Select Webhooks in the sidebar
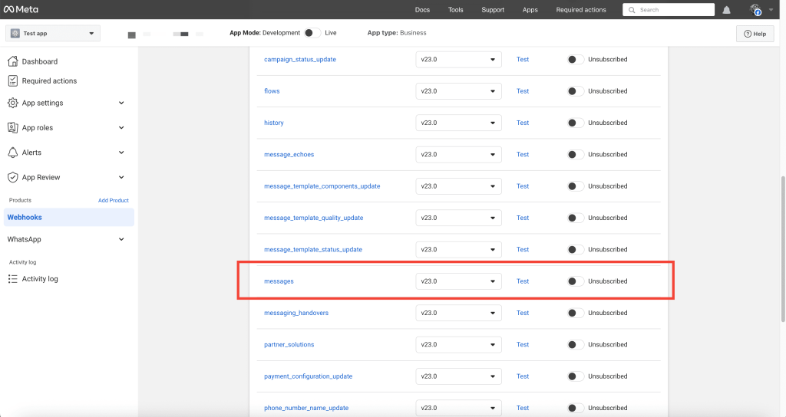Image resolution: width=786 pixels, height=417 pixels. pyautogui.click(x=25, y=217)
